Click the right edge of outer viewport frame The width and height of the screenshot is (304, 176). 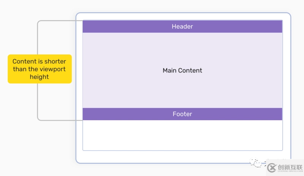point(291,88)
